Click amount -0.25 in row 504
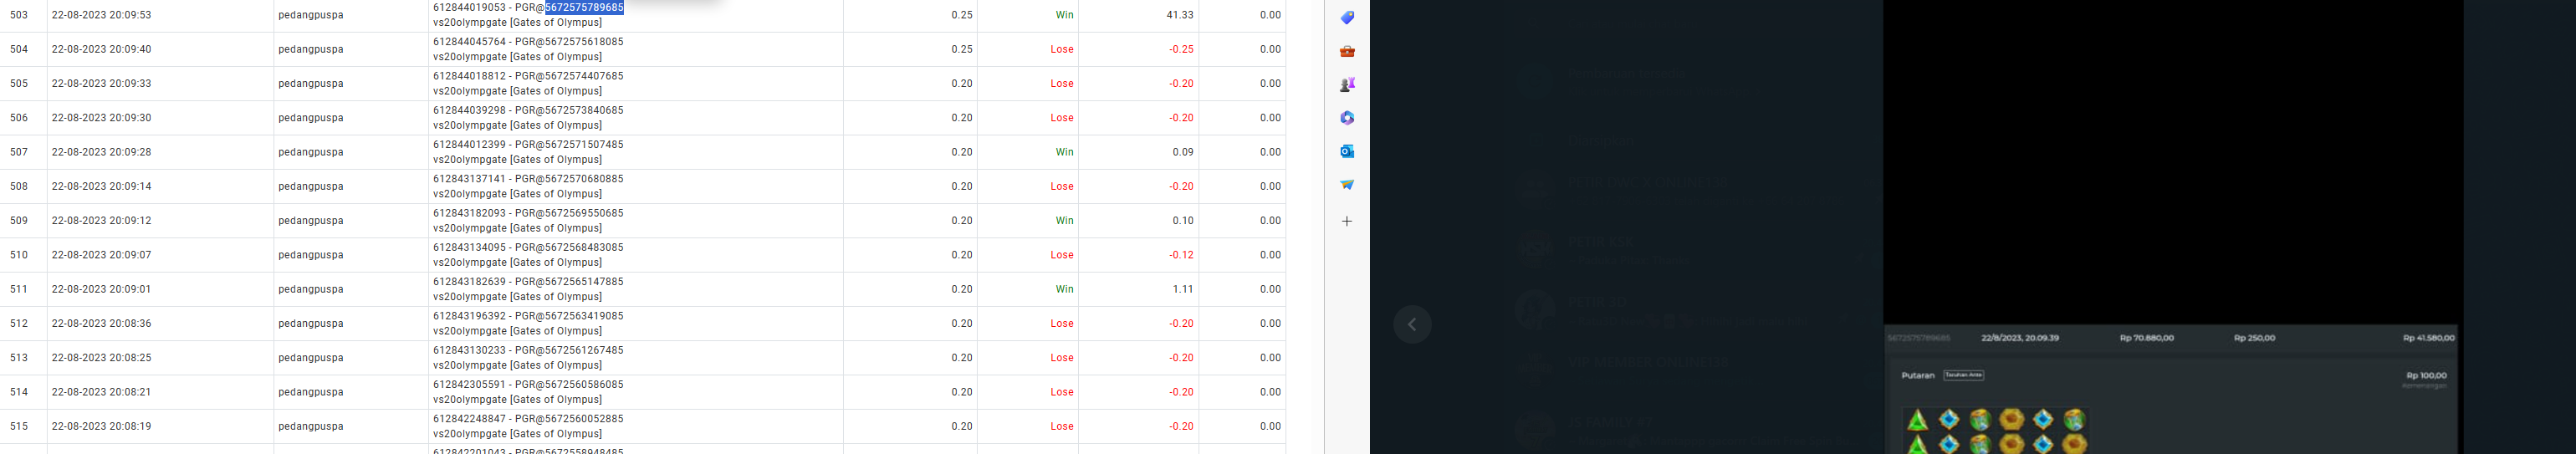 1181,49
